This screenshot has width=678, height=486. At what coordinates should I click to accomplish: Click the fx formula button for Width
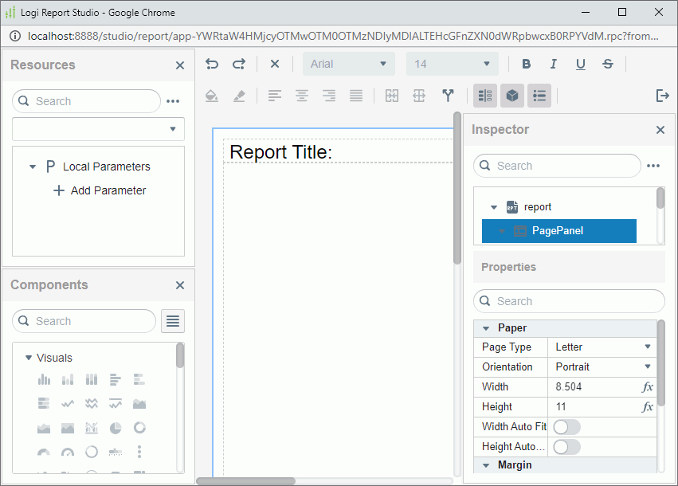[x=648, y=386]
